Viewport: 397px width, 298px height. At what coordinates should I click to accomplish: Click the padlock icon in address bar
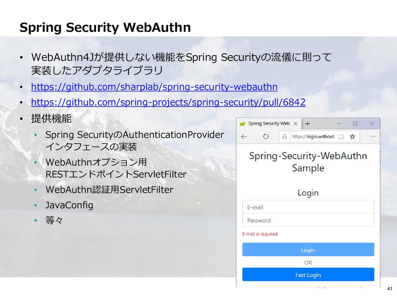[x=284, y=137]
